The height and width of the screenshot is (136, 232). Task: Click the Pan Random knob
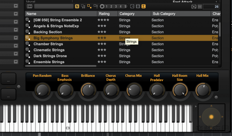coord(42,90)
